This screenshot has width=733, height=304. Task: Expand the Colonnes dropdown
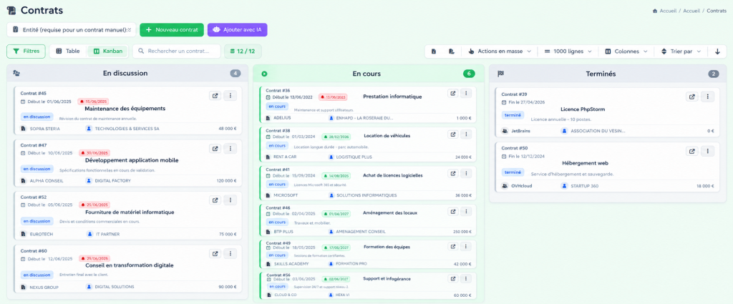click(x=626, y=52)
